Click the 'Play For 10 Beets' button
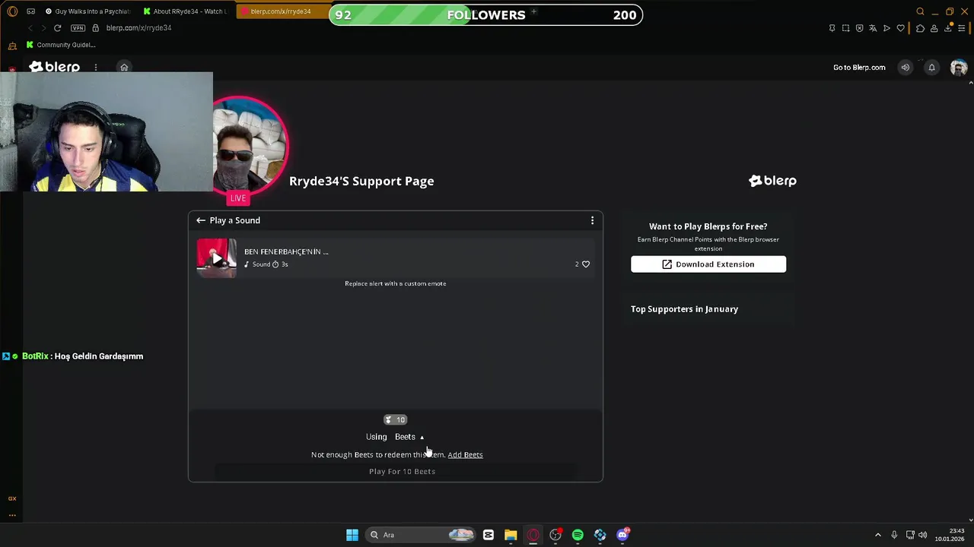Viewport: 974px width, 547px height. (x=396, y=472)
